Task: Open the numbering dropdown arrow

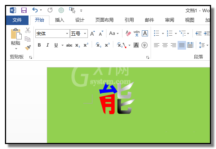Action: coord(176,33)
